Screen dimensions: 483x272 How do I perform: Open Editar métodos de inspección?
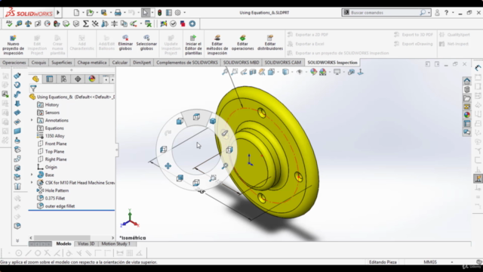(x=217, y=45)
